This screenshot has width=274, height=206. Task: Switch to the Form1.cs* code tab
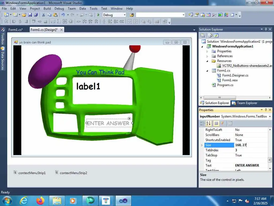(16, 30)
